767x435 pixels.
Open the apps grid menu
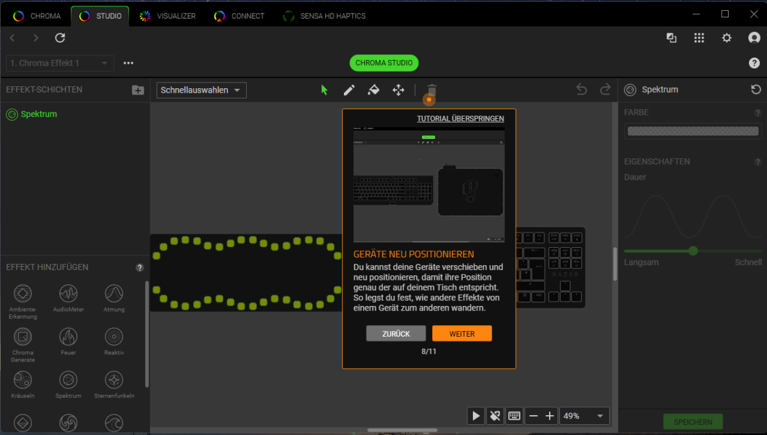699,38
